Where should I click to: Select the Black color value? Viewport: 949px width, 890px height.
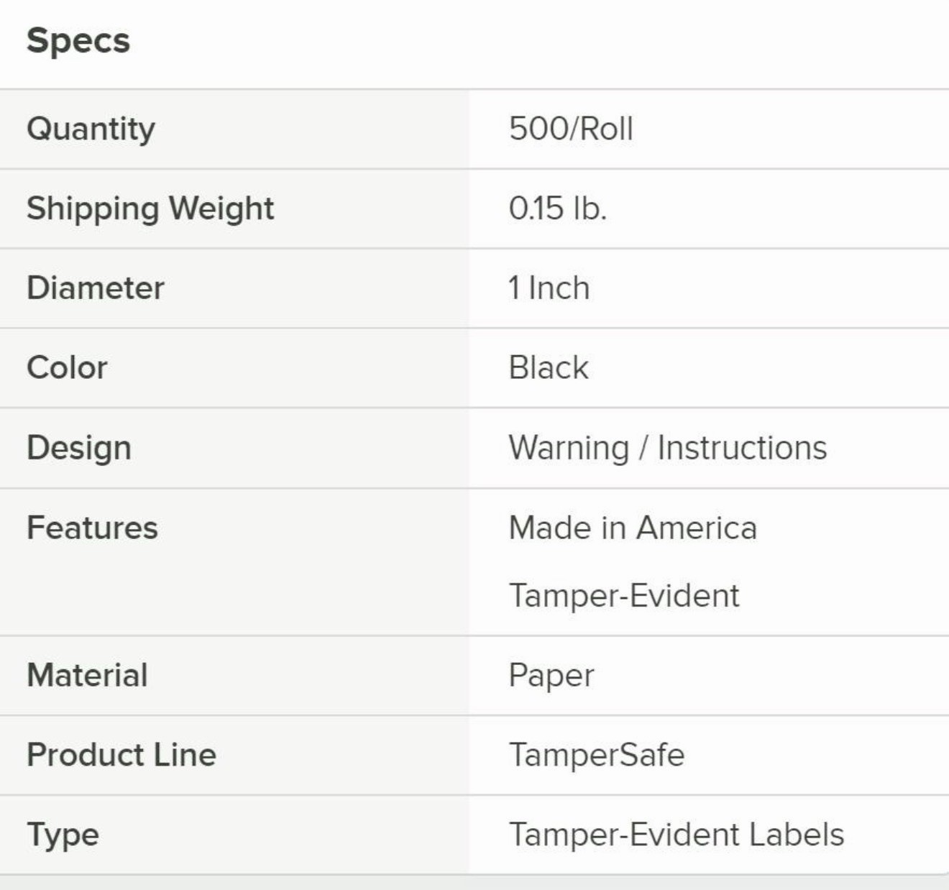coord(549,368)
